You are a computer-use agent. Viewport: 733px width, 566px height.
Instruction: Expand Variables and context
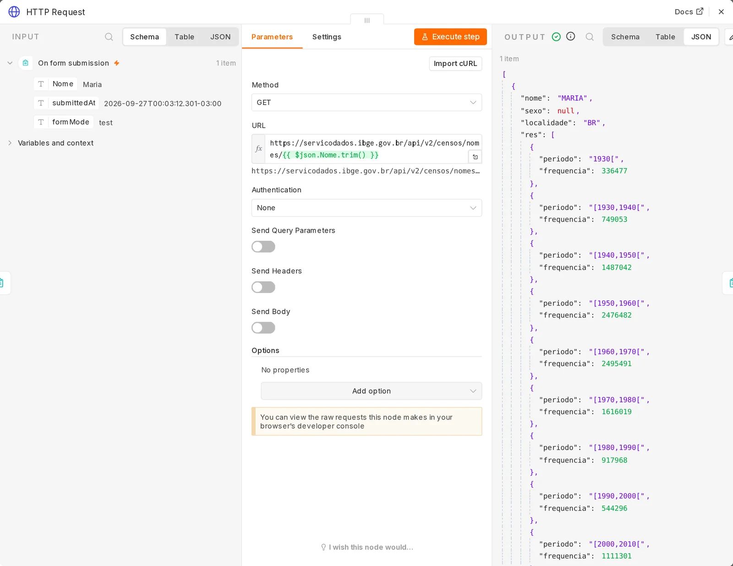click(10, 143)
